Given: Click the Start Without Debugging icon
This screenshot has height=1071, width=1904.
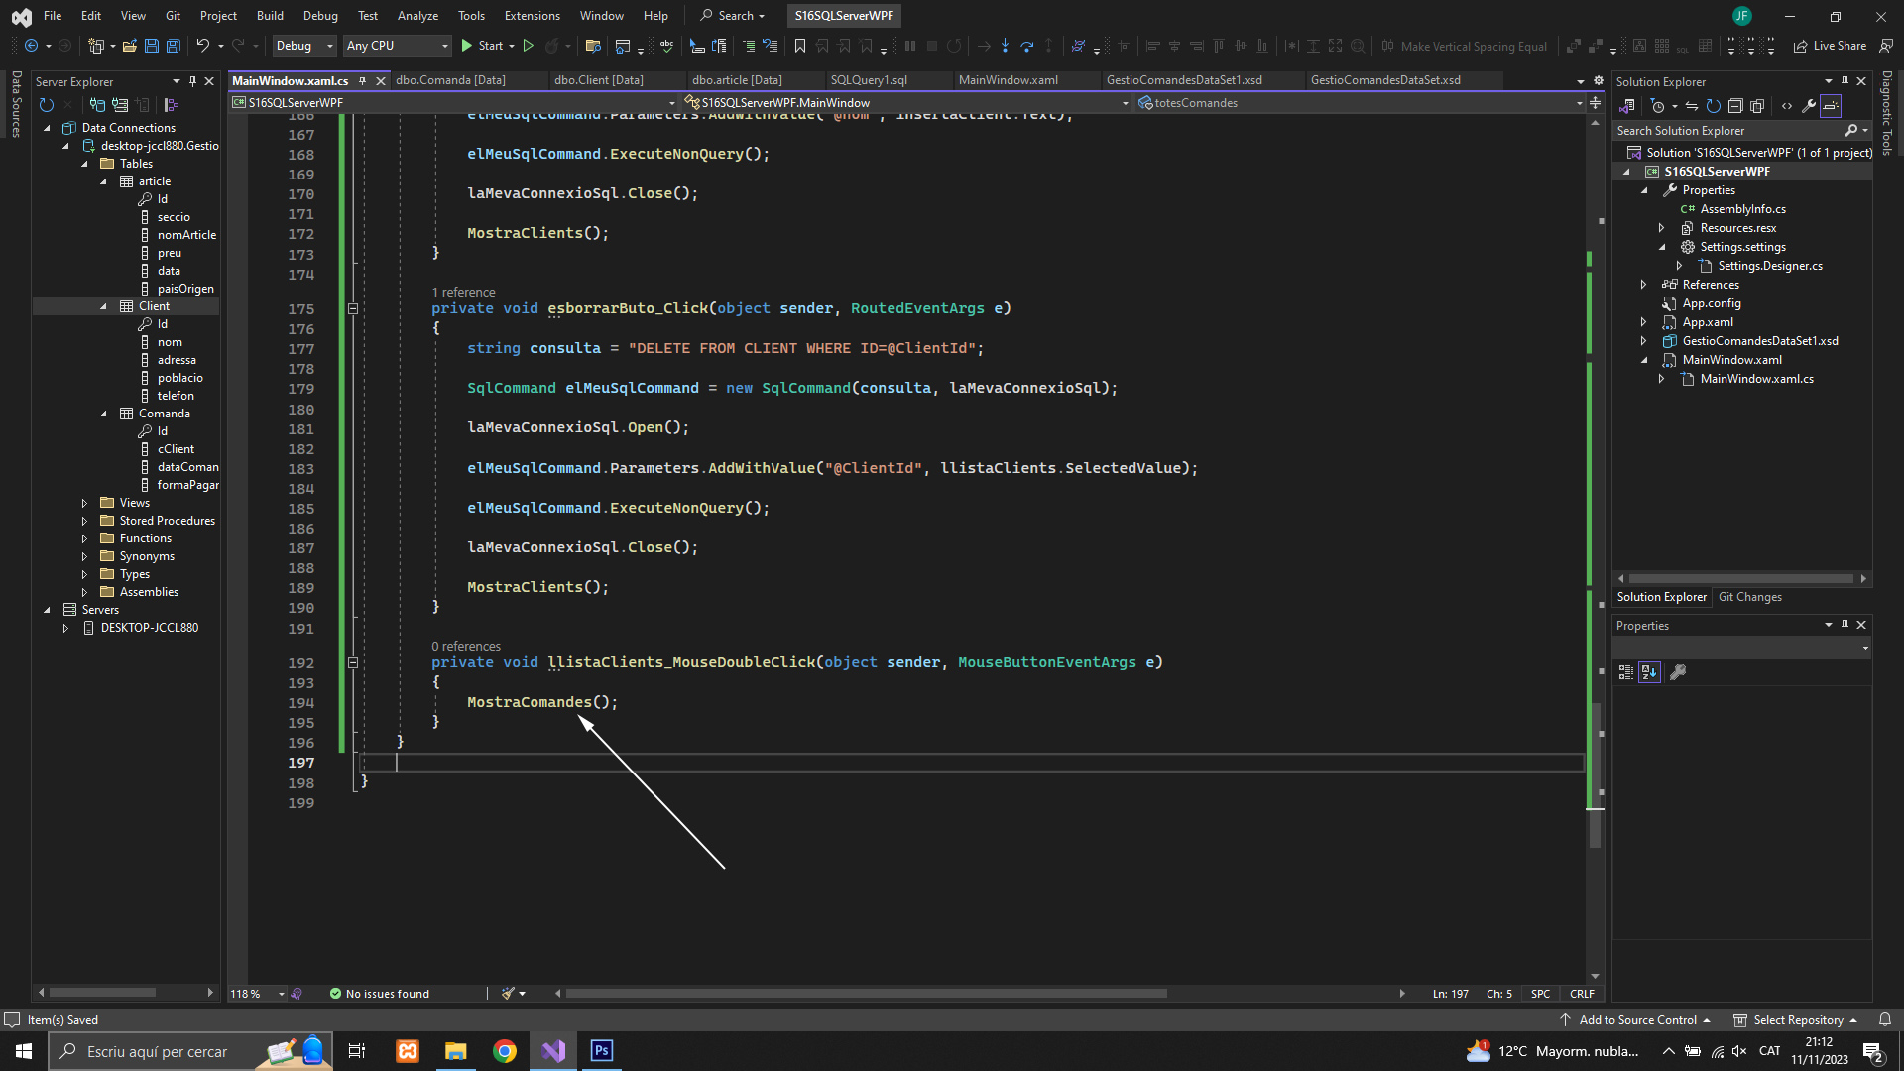Looking at the screenshot, I should click(x=528, y=46).
